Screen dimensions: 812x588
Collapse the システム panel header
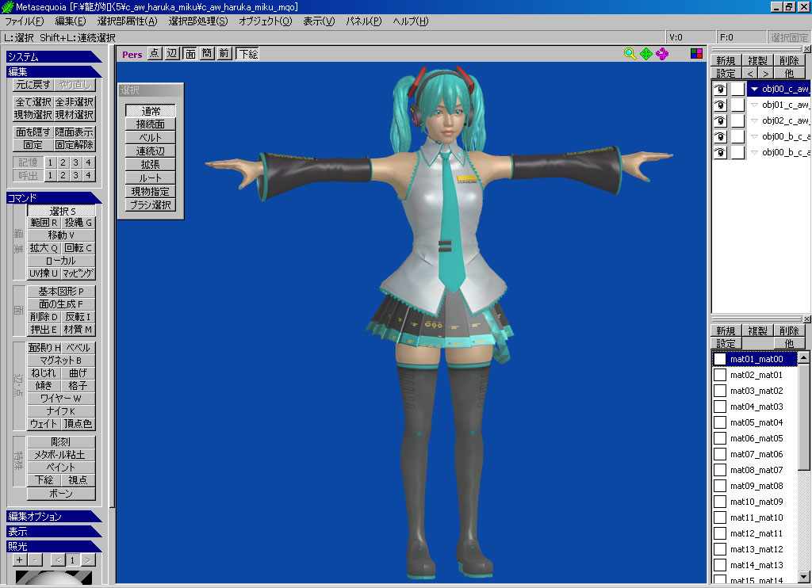pos(54,56)
